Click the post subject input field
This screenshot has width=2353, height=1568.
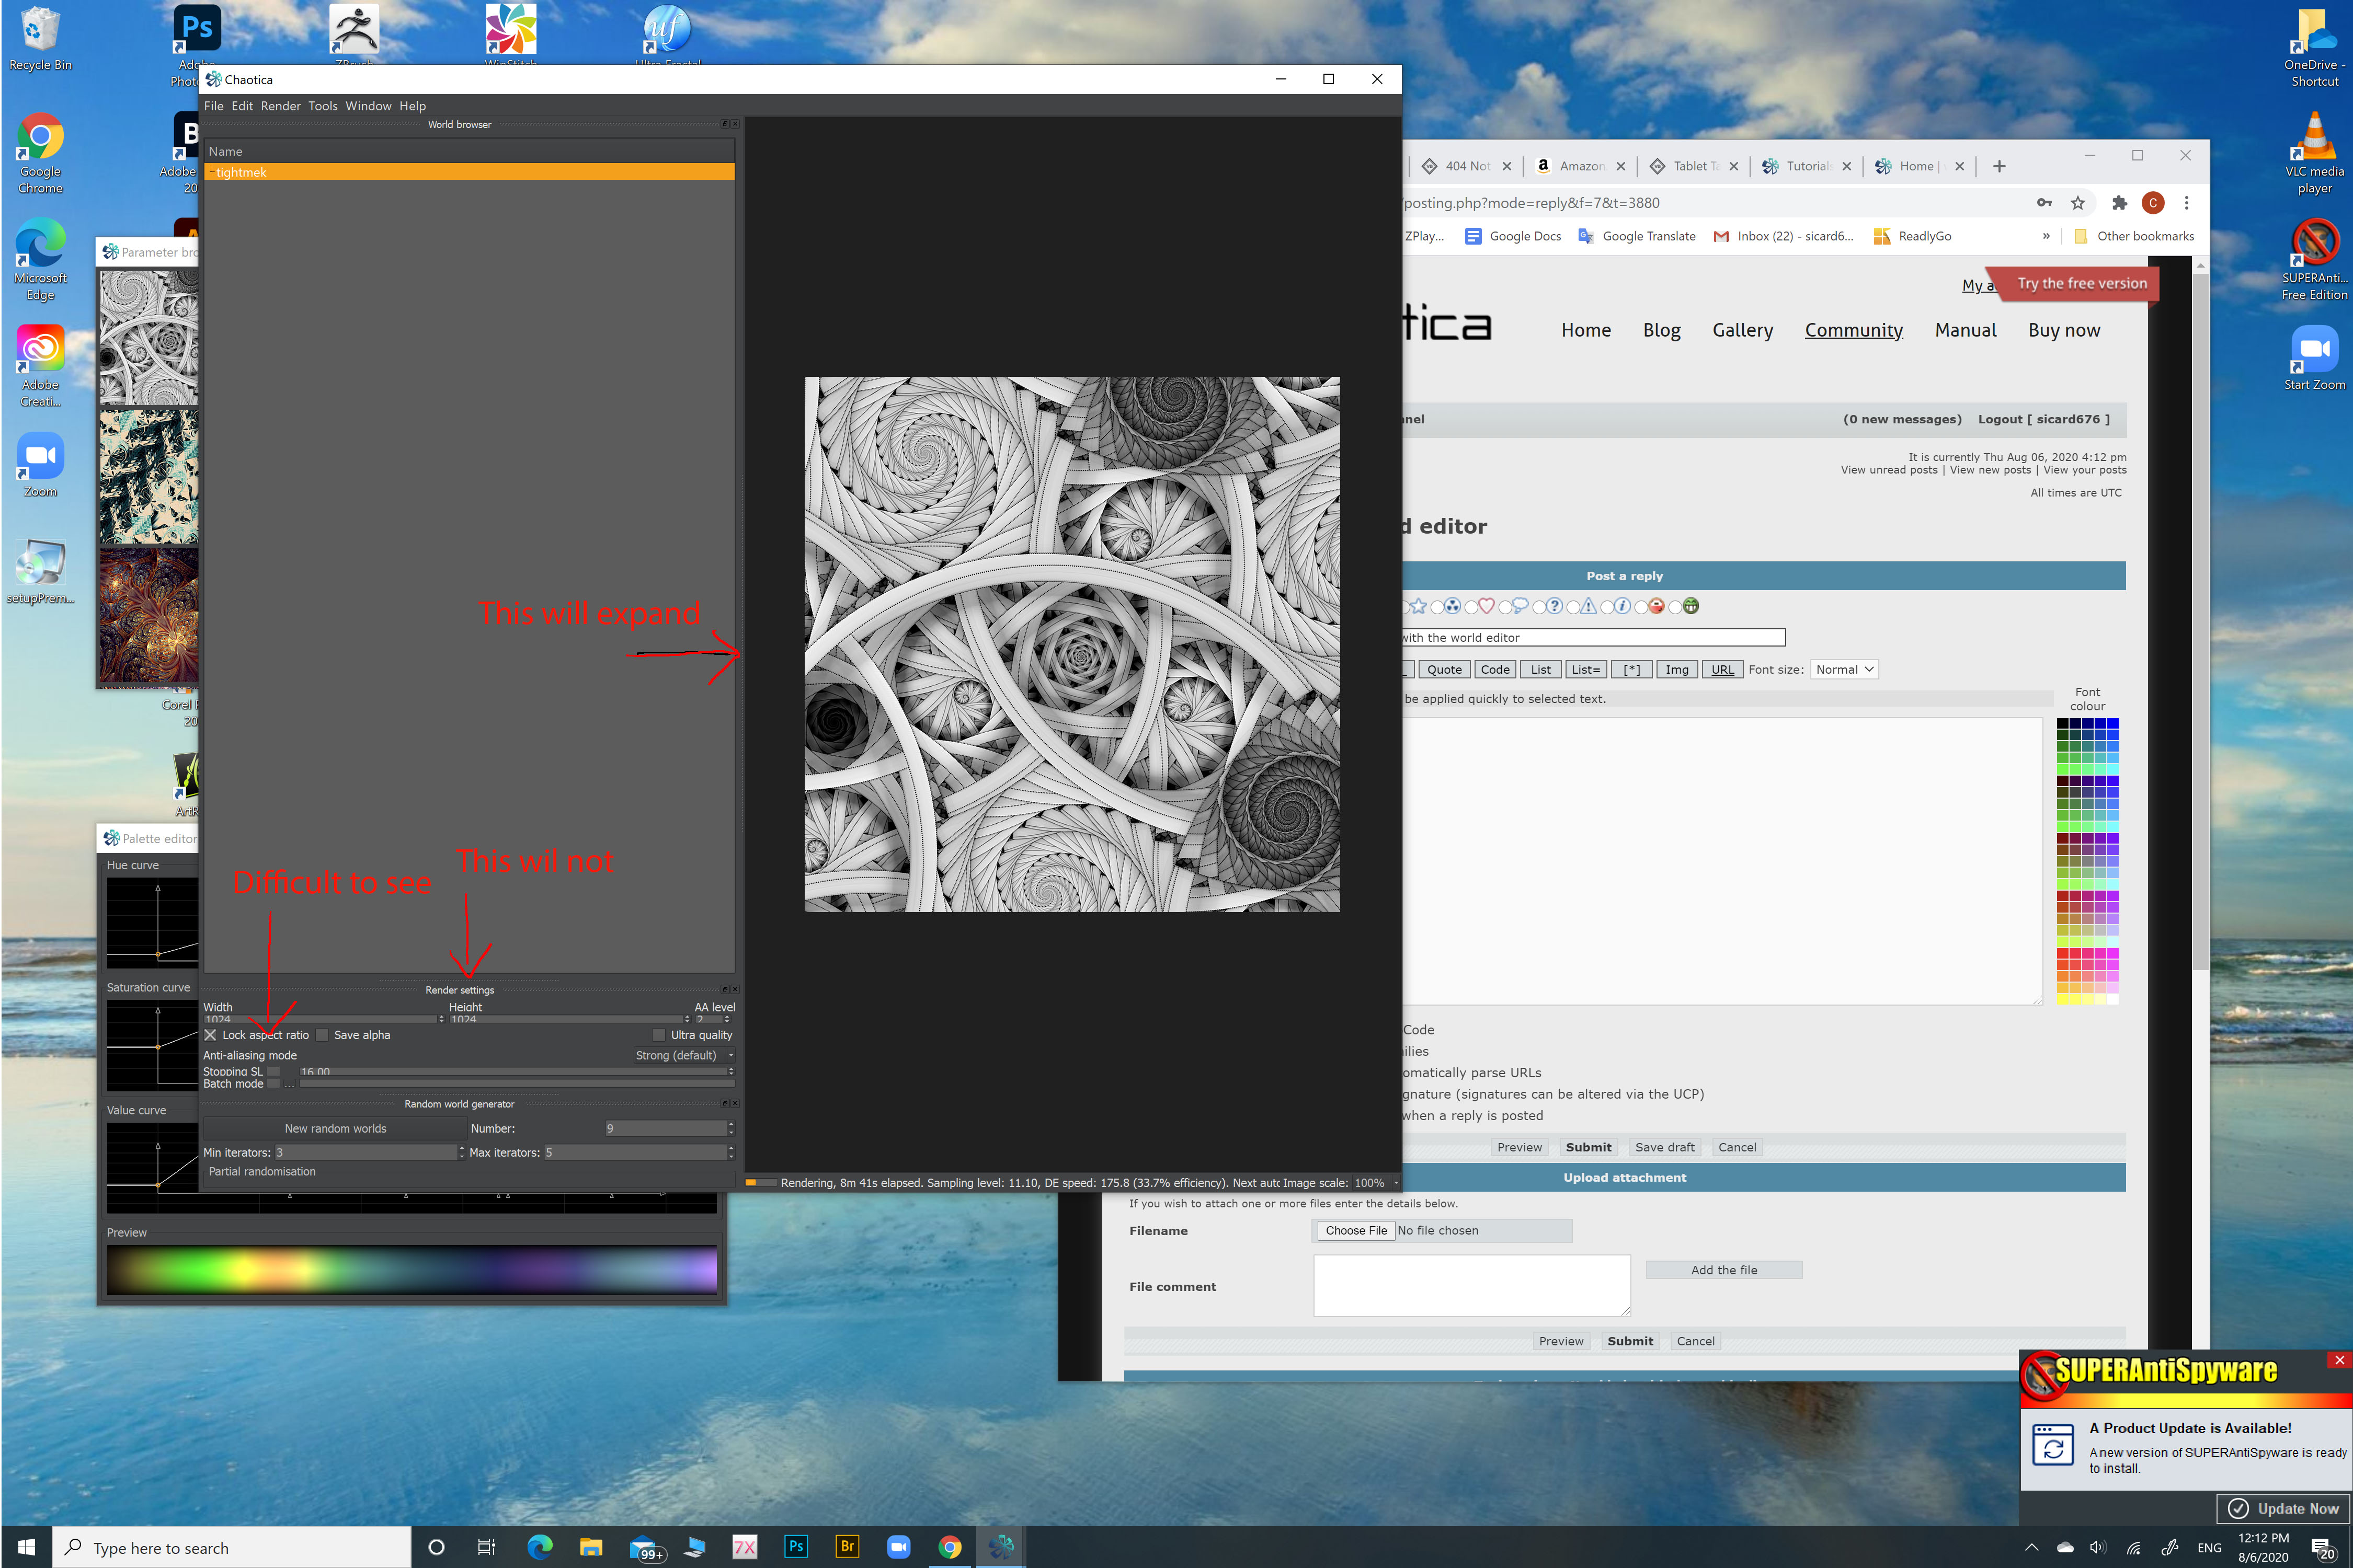pyautogui.click(x=1593, y=638)
